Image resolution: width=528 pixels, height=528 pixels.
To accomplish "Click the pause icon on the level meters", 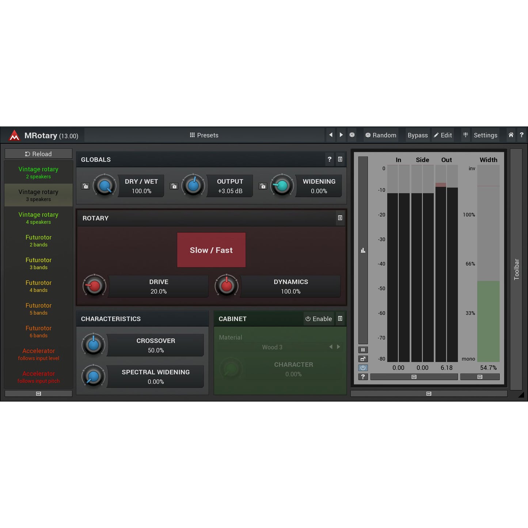I will (x=363, y=350).
